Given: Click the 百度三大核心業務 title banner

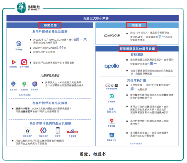Looking at the screenshot, I should click(x=93, y=18).
